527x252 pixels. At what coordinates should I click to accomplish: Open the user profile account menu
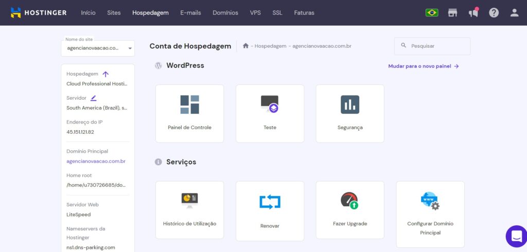coord(514,13)
